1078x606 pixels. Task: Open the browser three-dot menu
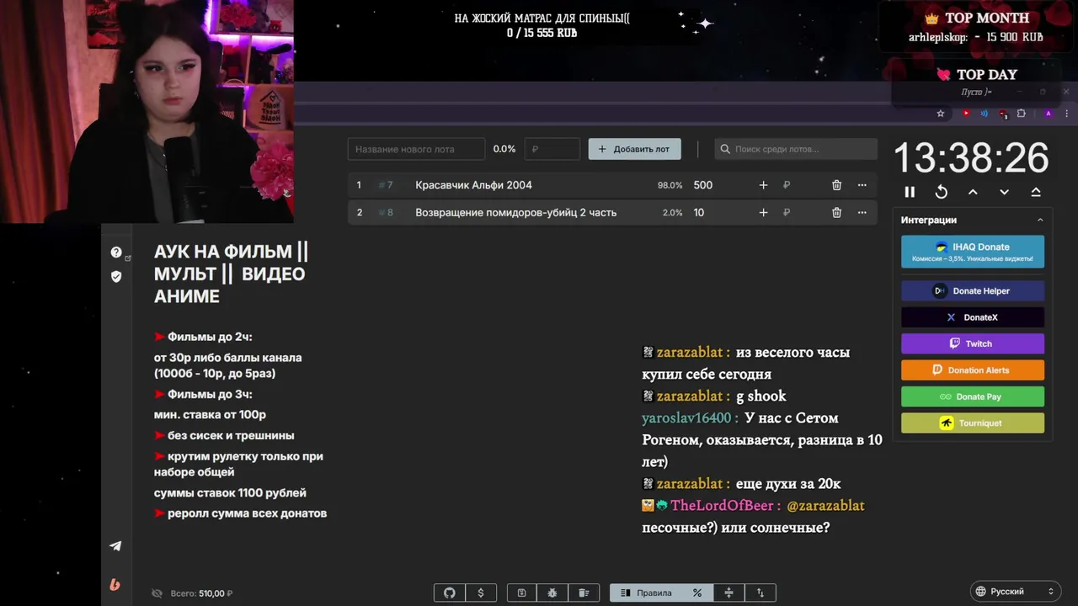click(1067, 114)
